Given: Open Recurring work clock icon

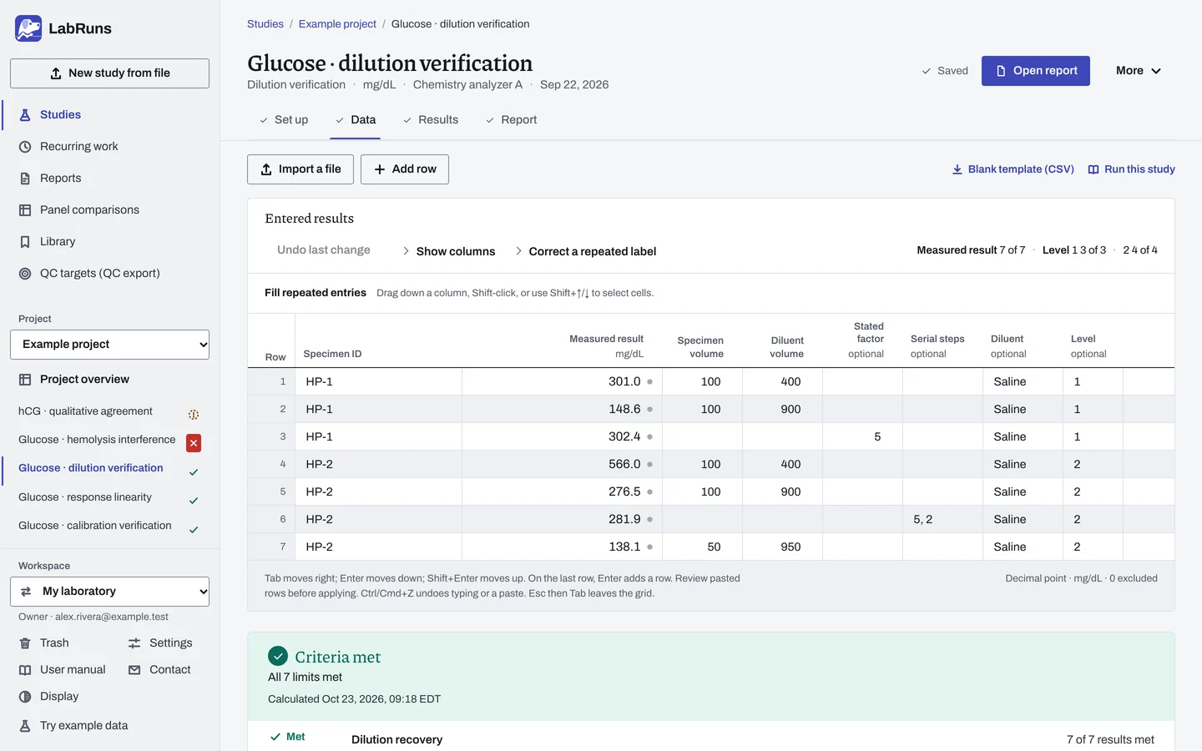Looking at the screenshot, I should [x=25, y=147].
